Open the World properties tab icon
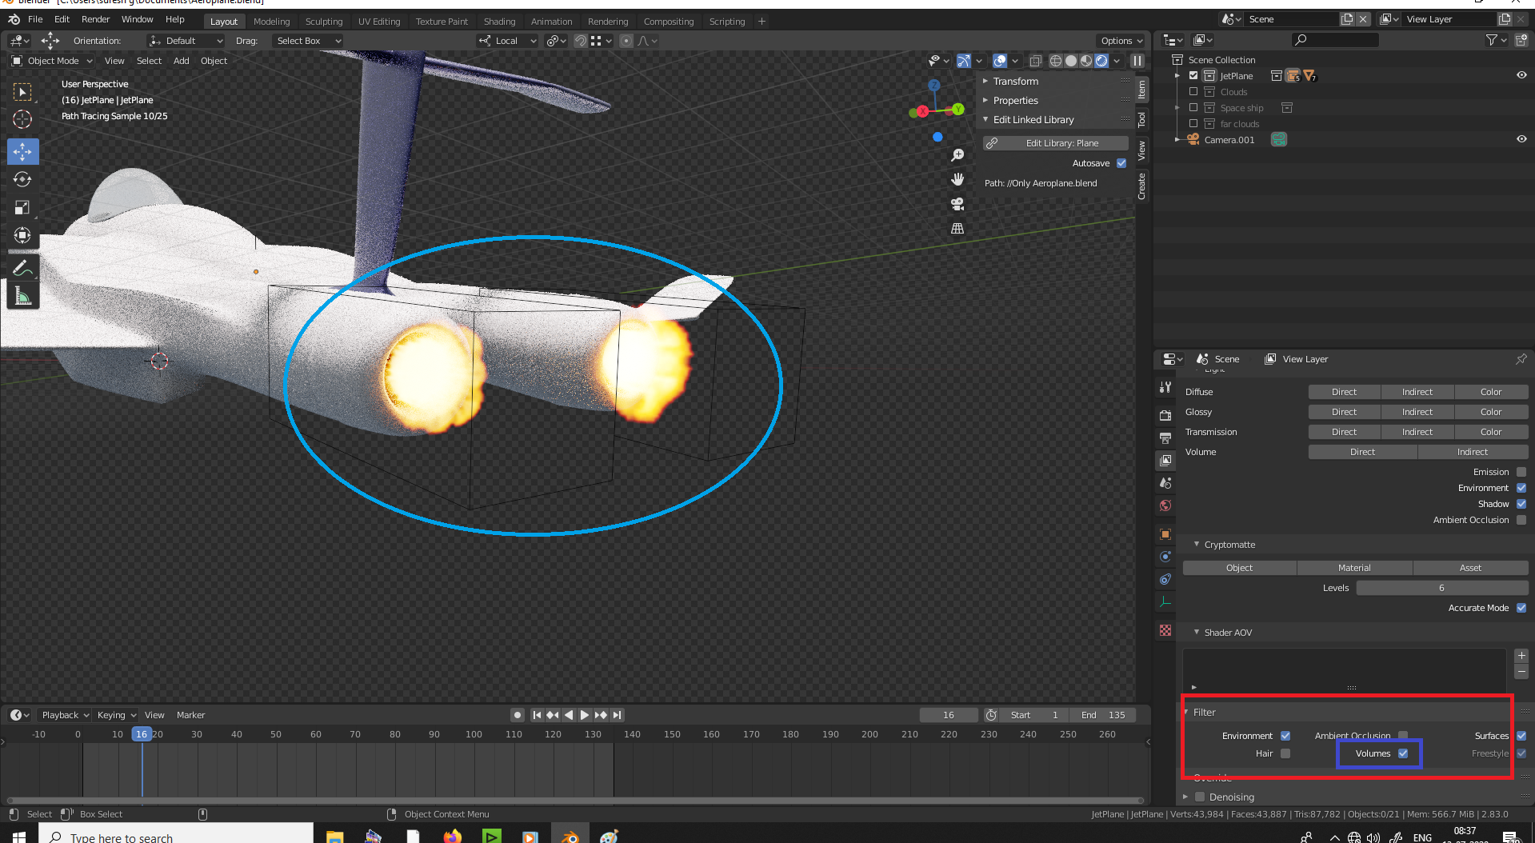The height and width of the screenshot is (843, 1535). [x=1165, y=505]
